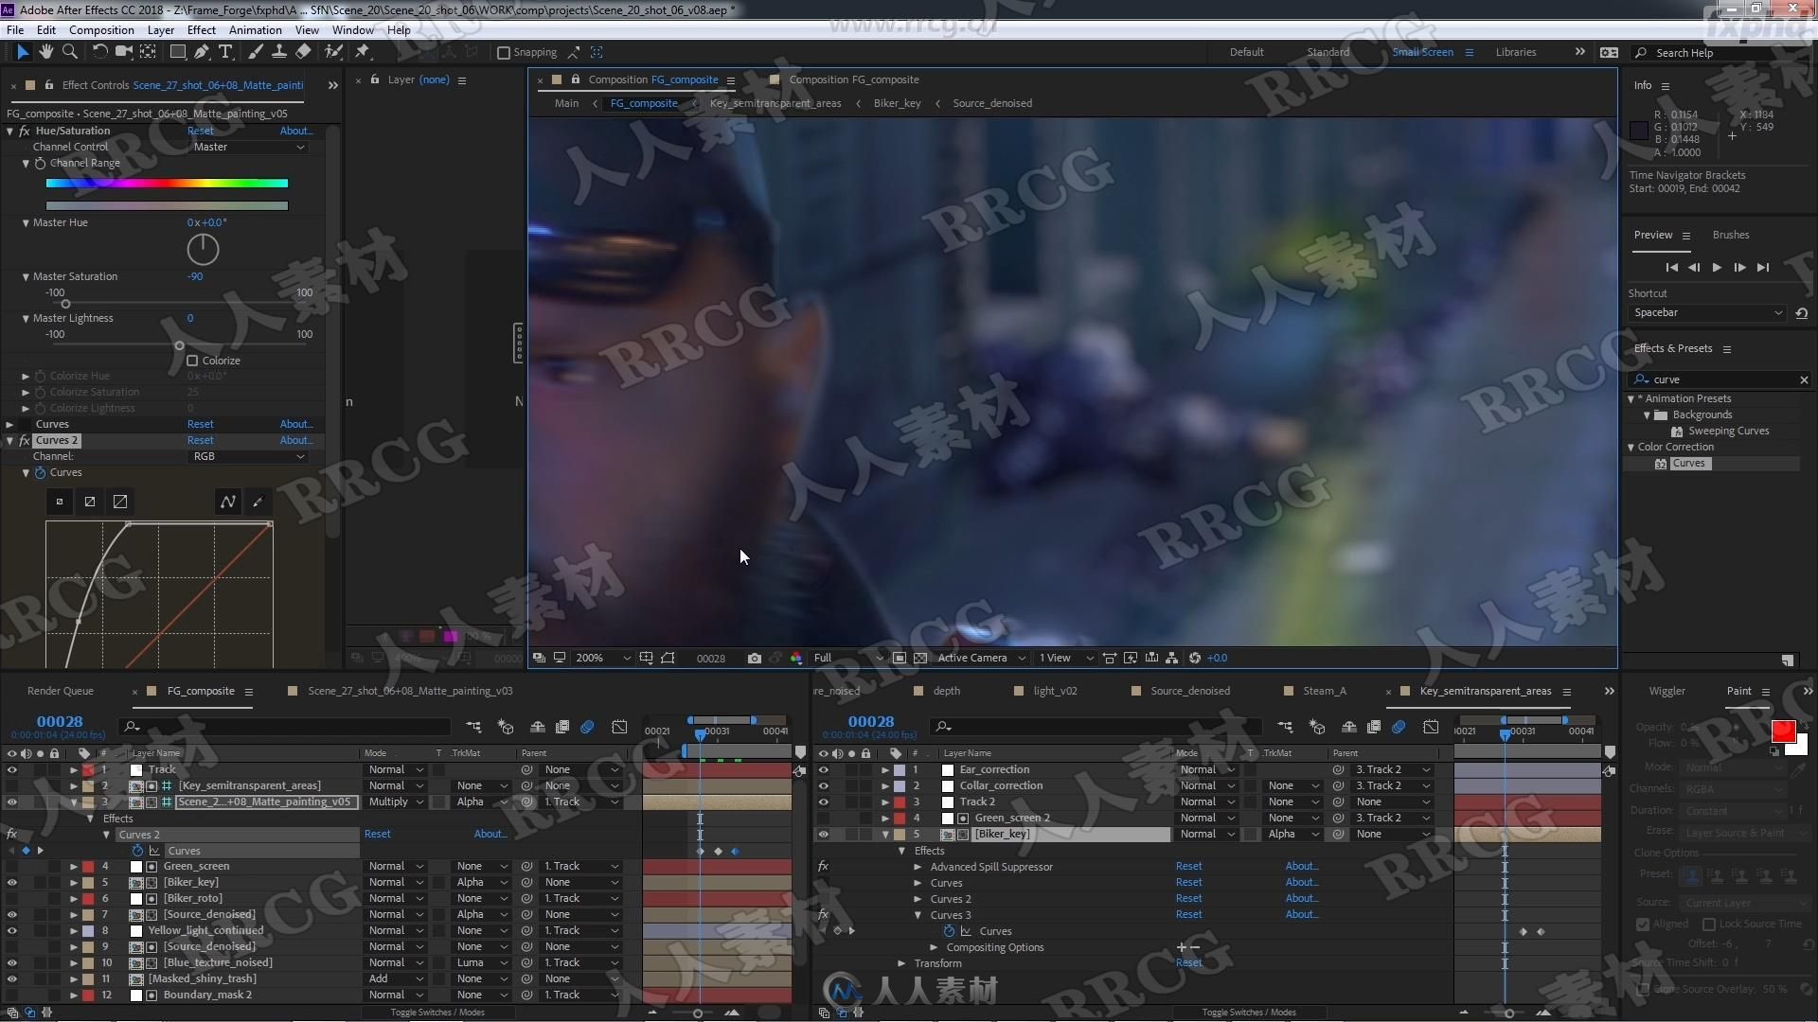
Task: Go to last frame in Preview
Action: click(1762, 268)
